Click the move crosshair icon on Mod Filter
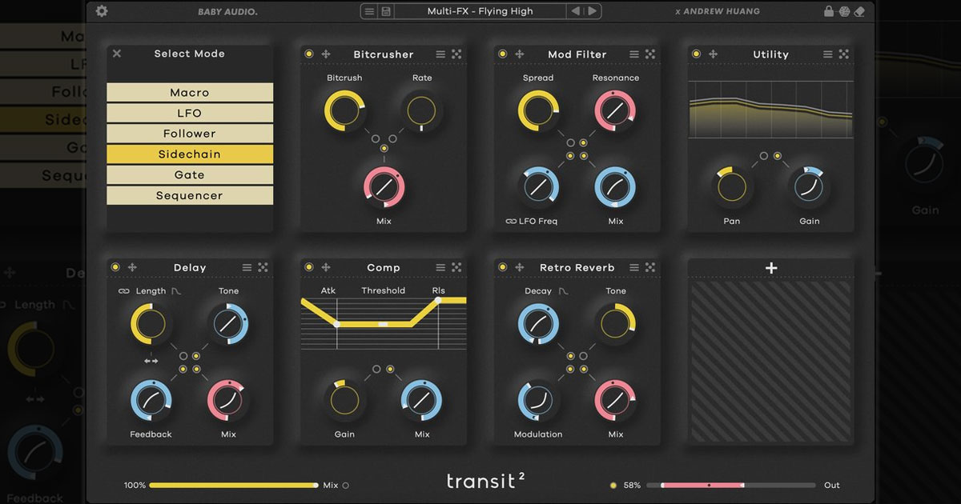961x504 pixels. 520,54
